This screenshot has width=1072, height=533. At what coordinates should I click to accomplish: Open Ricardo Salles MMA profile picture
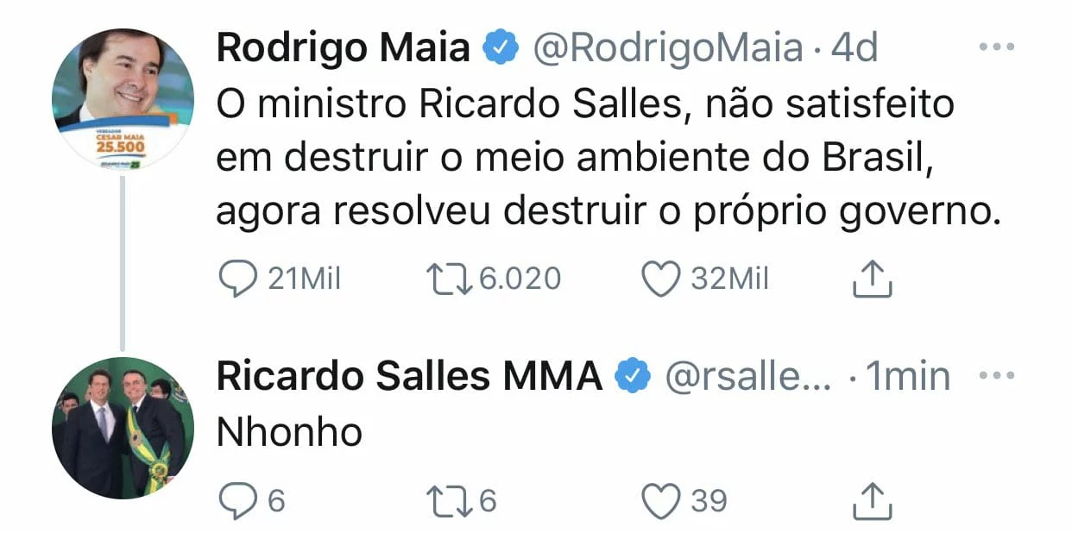click(x=123, y=428)
